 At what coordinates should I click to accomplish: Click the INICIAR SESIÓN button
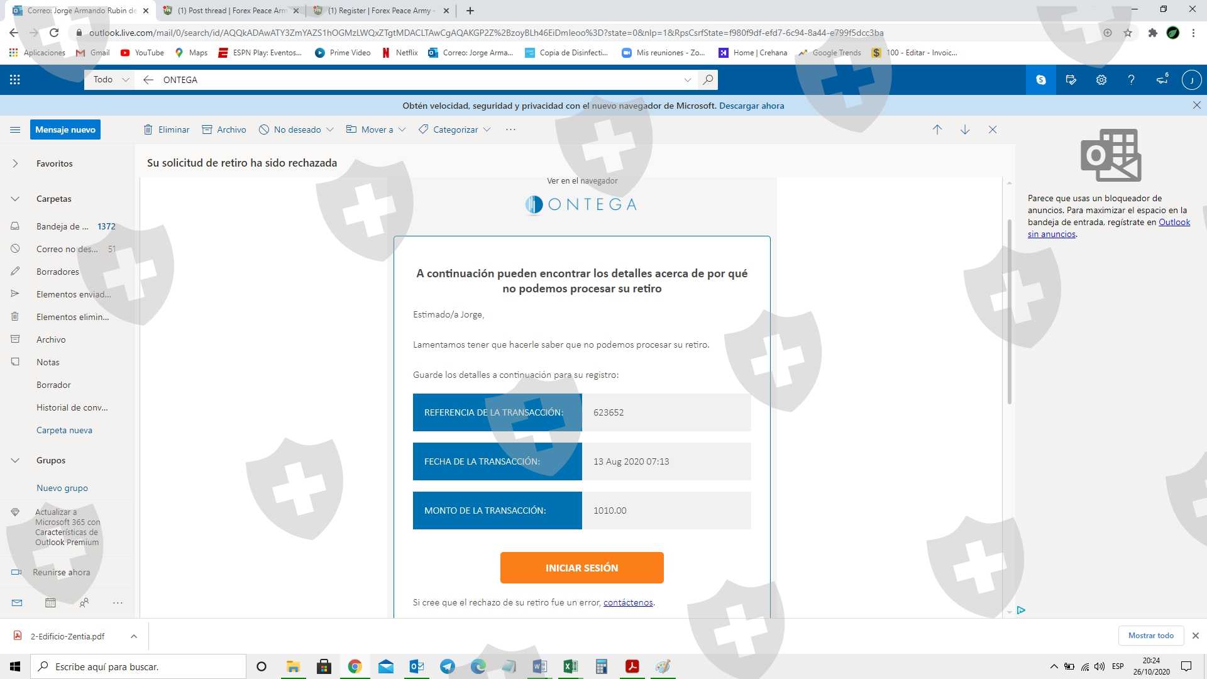pyautogui.click(x=581, y=568)
